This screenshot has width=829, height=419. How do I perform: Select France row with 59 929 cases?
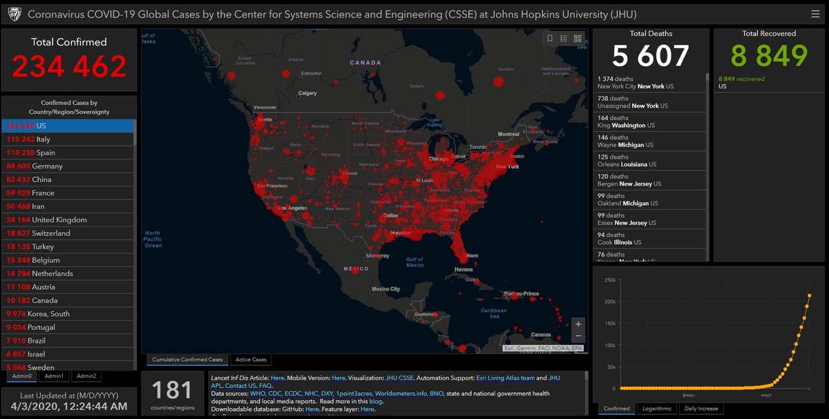click(x=68, y=193)
